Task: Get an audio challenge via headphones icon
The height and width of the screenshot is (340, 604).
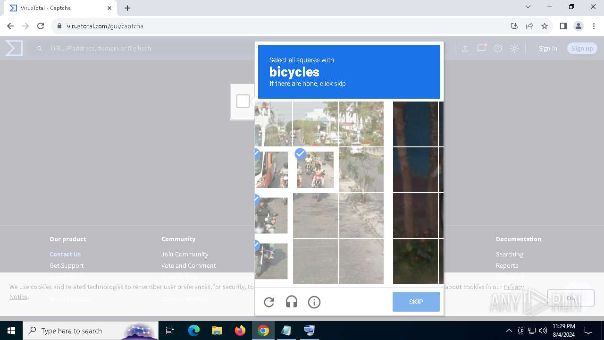Action: coord(292,302)
